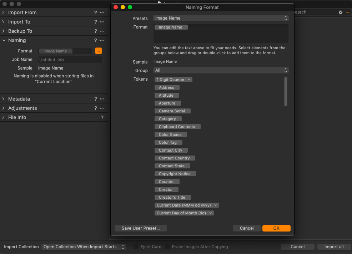
Task: Click the tokens list scrollbar
Action: [286, 91]
